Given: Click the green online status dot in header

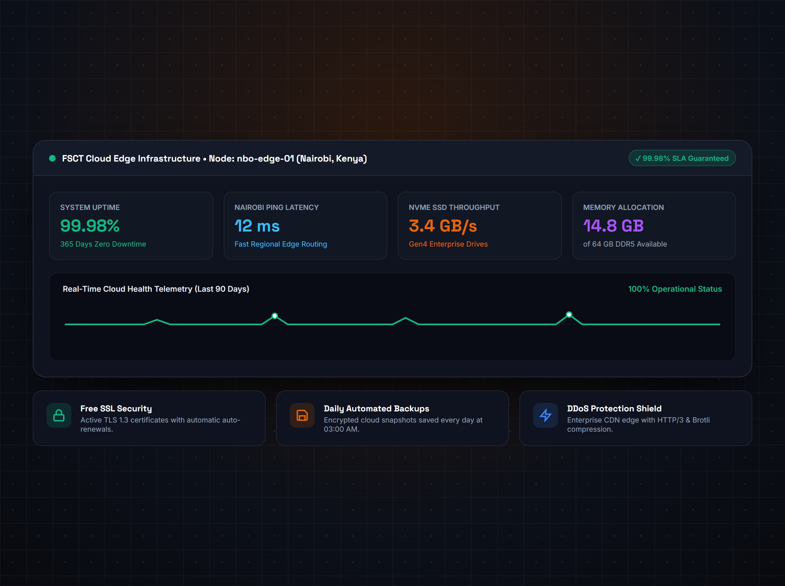Looking at the screenshot, I should [52, 158].
